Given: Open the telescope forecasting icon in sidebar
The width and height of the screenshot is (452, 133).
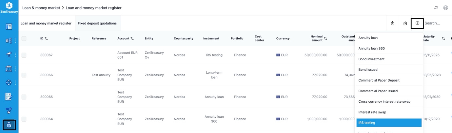Looking at the screenshot, I should pos(9,55).
